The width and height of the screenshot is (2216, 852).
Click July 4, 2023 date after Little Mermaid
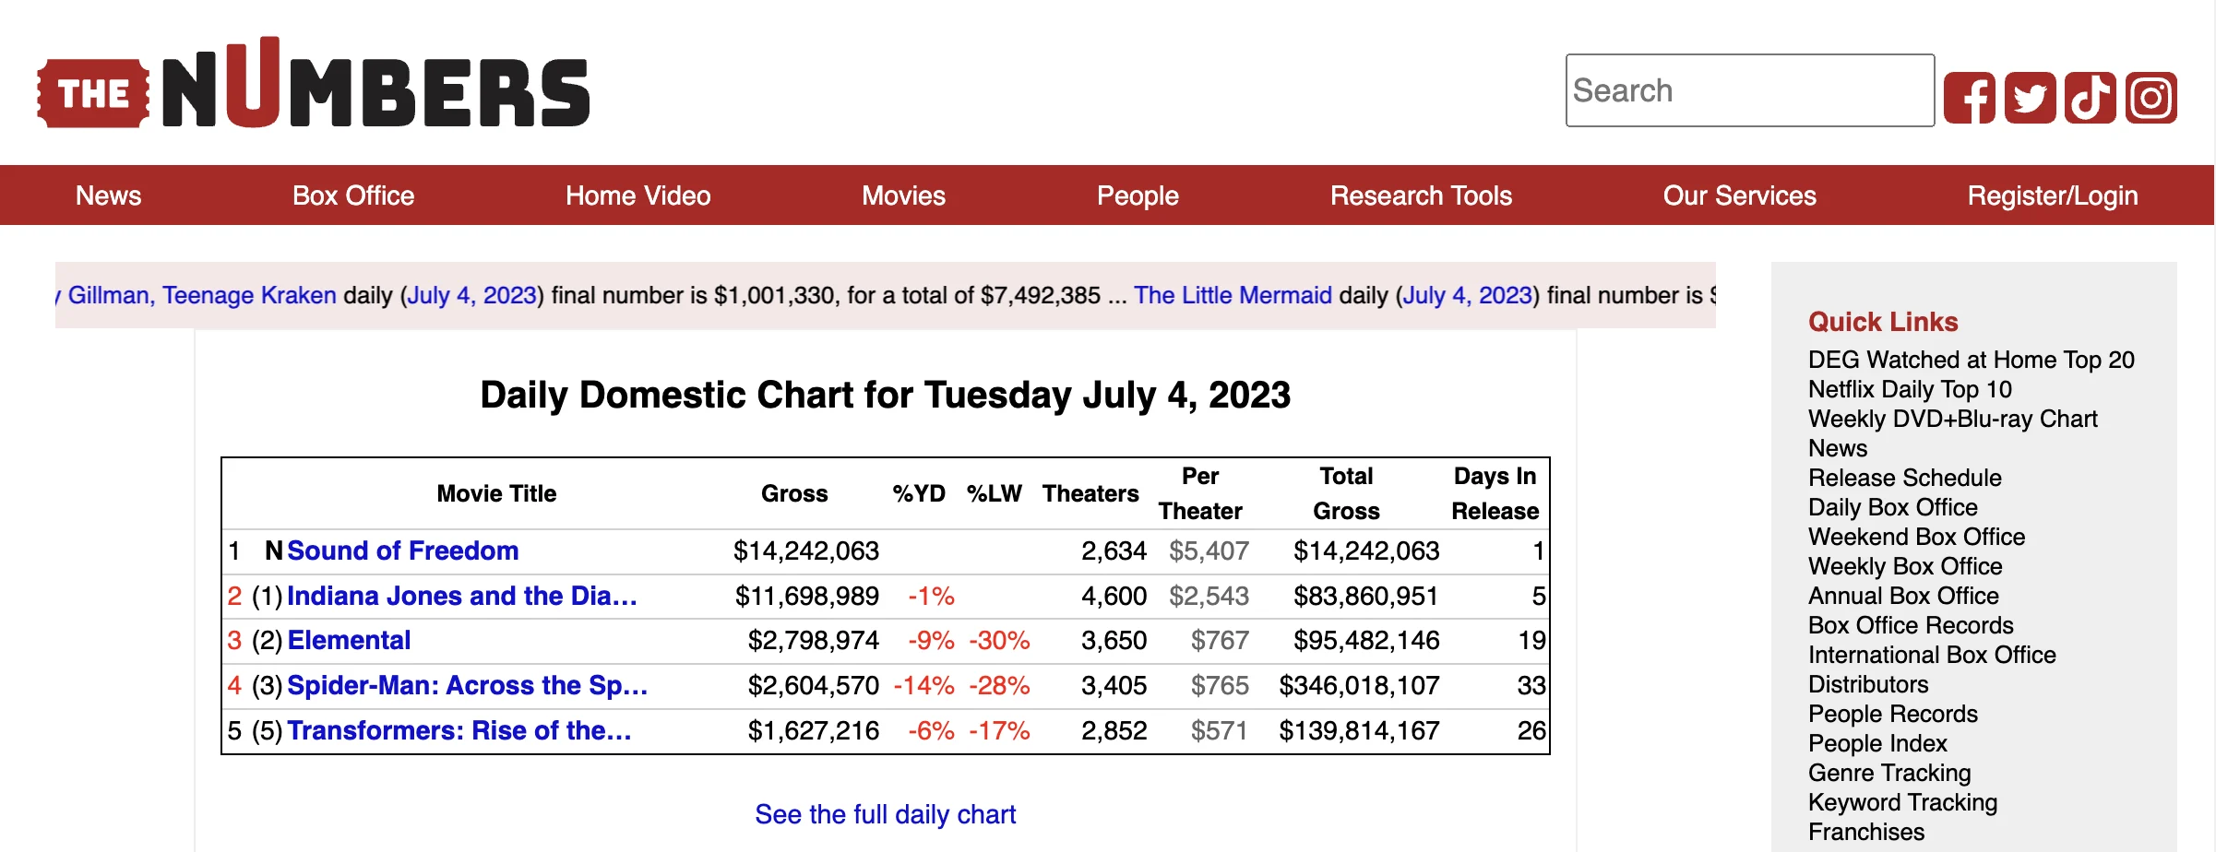click(x=1467, y=295)
